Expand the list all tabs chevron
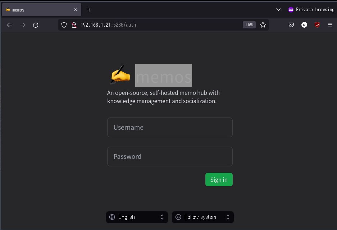Image resolution: width=337 pixels, height=230 pixels. (x=278, y=10)
